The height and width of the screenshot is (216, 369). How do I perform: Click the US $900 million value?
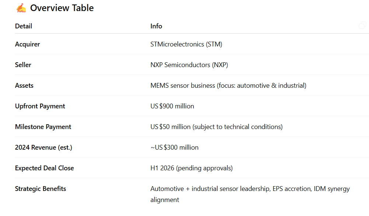[172, 106]
